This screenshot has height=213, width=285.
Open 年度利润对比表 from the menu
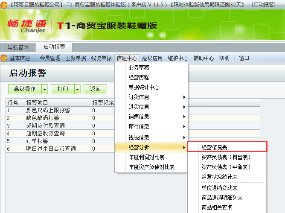click(151, 157)
